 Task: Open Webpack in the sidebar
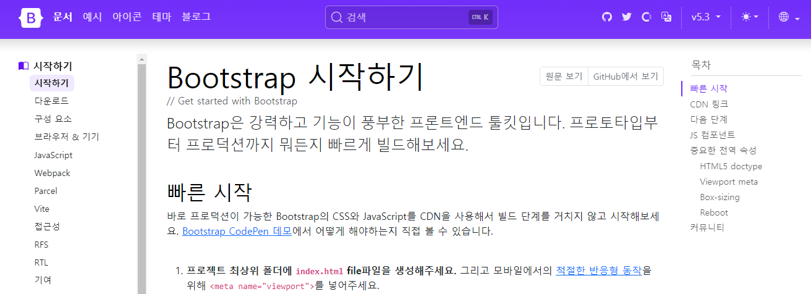pos(53,173)
